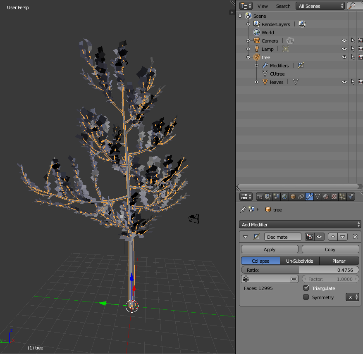This screenshot has height=354, width=363.
Task: Hide the leaves object in viewport
Action: [x=344, y=82]
